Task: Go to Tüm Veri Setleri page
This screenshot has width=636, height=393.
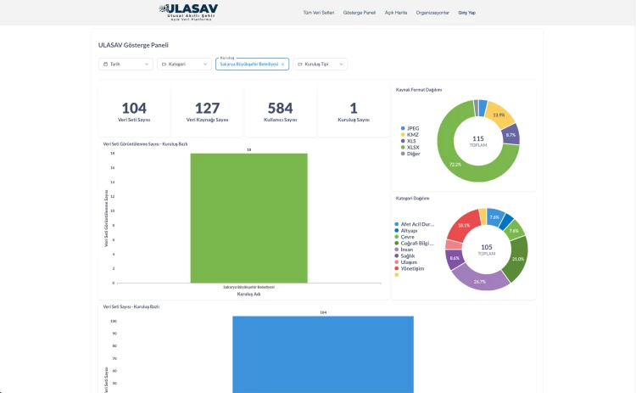Action: (319, 13)
